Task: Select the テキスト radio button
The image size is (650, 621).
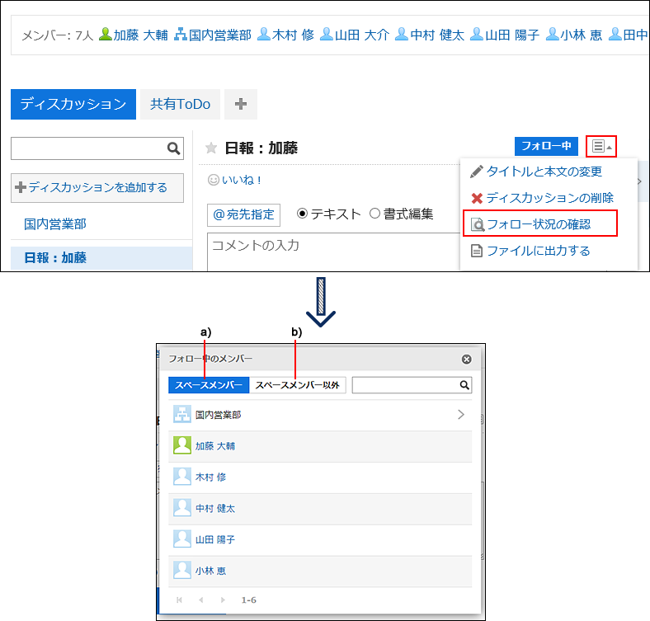Action: (x=303, y=214)
